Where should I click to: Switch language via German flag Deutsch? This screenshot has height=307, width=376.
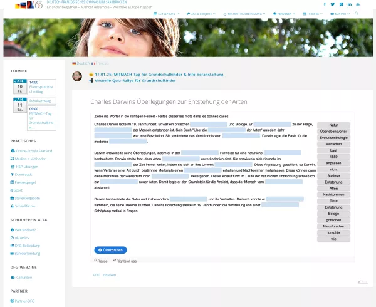80,63
